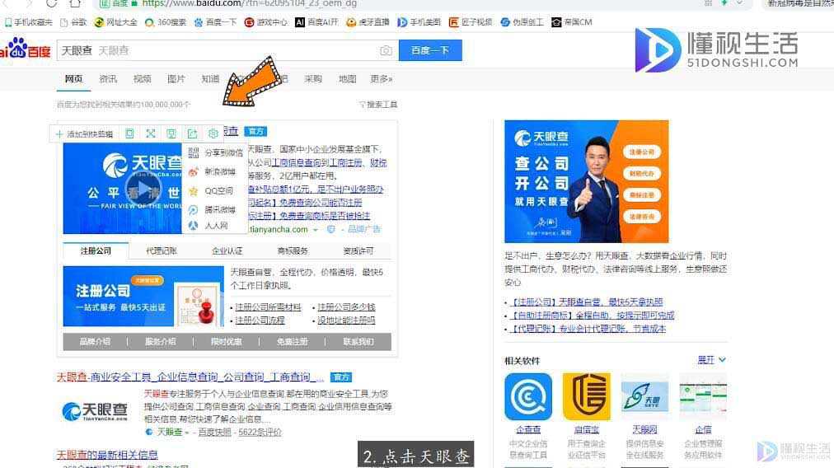Screen dimensions: 834x468
Task: Open the 帝国CM bookmark
Action: click(572, 21)
